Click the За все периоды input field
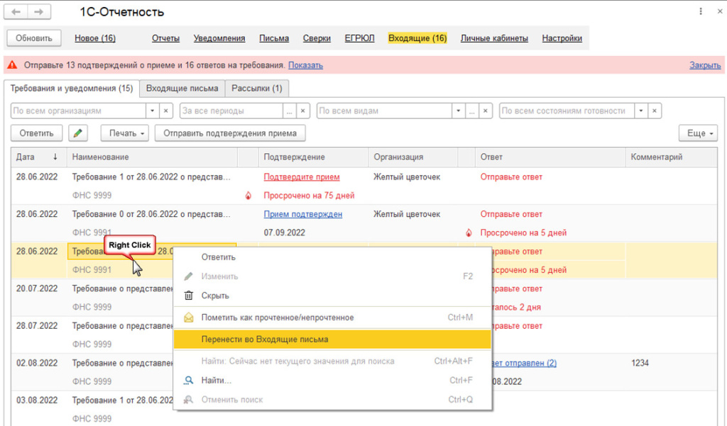This screenshot has height=426, width=727. tap(231, 111)
